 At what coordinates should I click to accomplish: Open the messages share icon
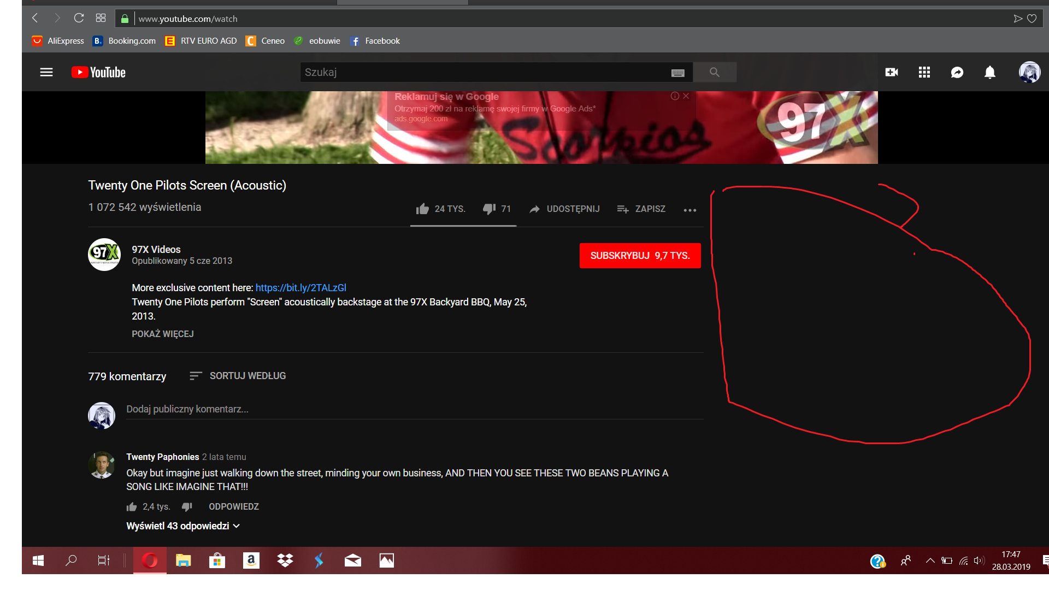point(957,72)
